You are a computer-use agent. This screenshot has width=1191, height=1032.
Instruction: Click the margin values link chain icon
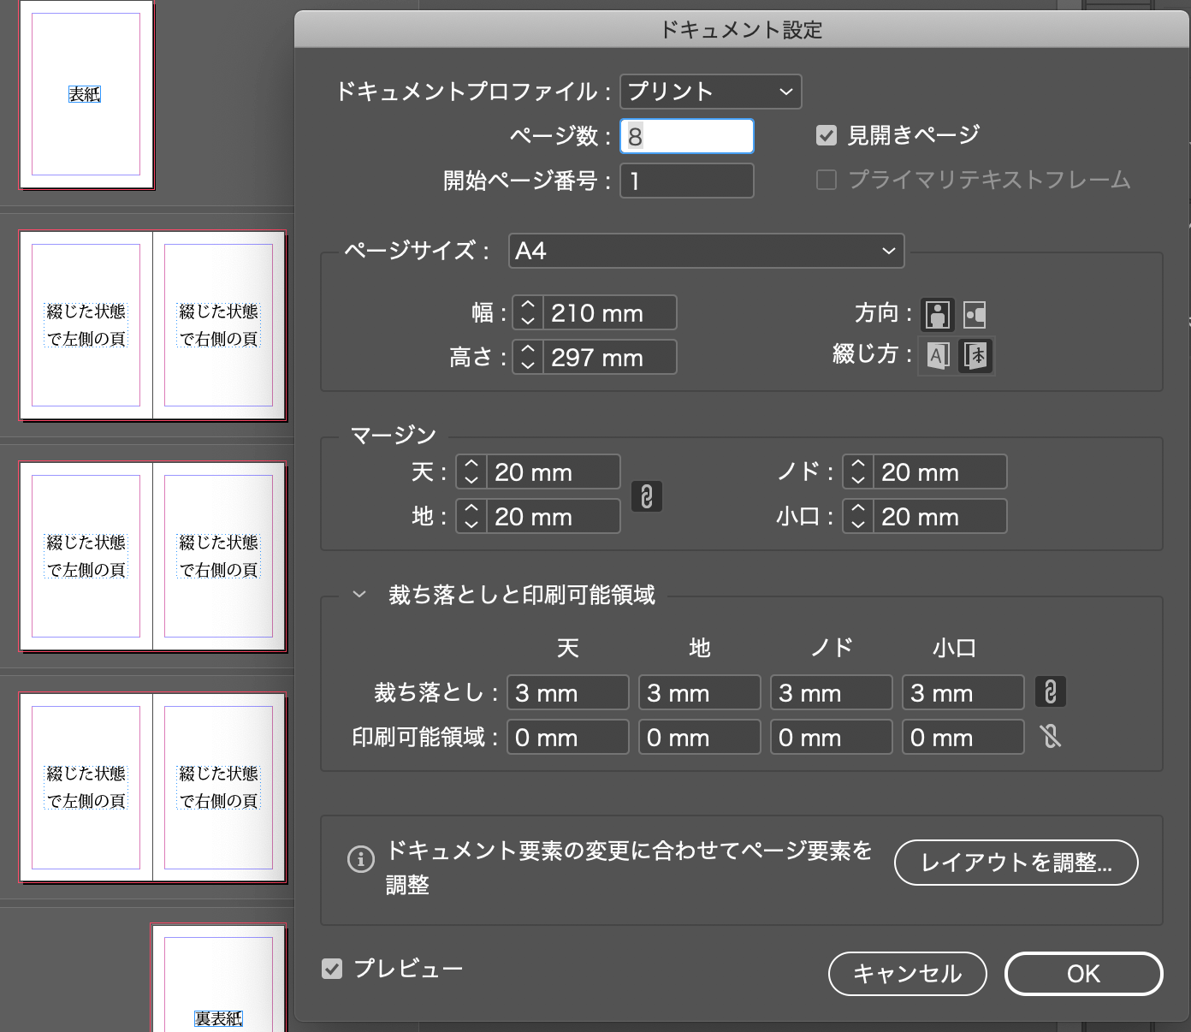pyautogui.click(x=647, y=496)
